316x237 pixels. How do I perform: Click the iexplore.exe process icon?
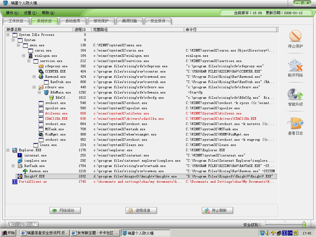pyautogui.click(x=20, y=161)
